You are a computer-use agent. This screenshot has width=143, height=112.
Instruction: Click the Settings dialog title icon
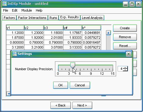[15, 54]
